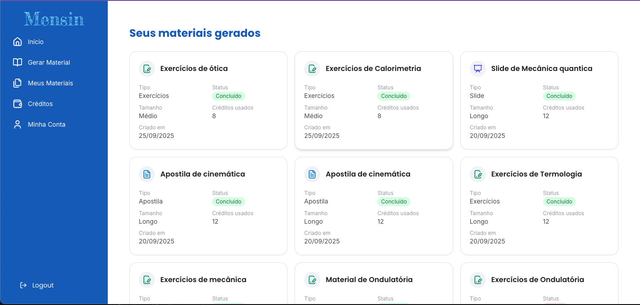Click the pencil icon on Material de Ondulatória
Viewport: 640px width, 305px height.
point(312,279)
